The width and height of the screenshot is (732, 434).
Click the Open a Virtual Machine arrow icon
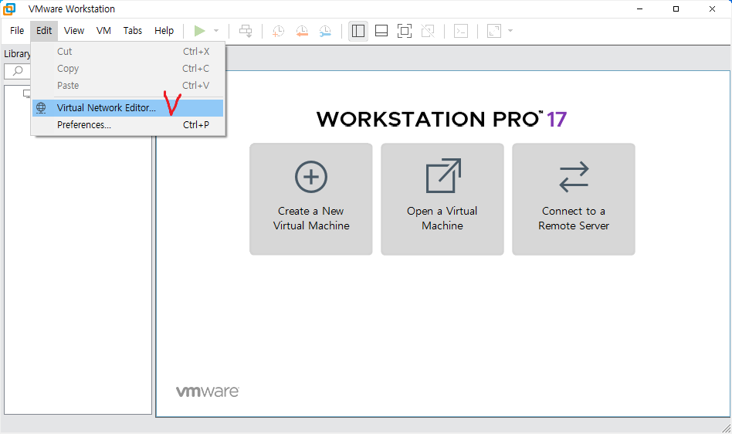click(443, 175)
